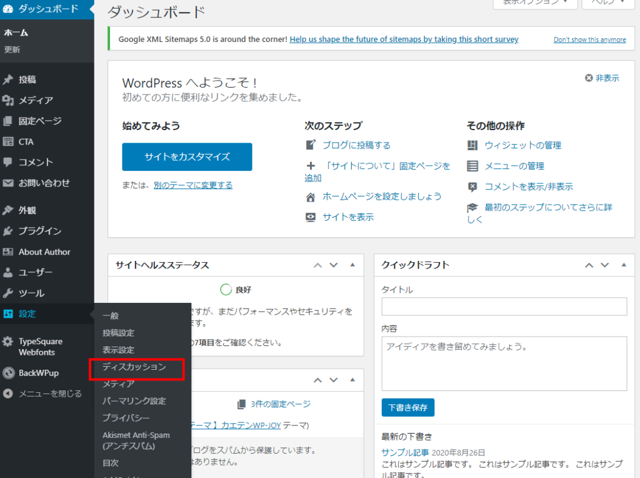Screen dimensions: 640x478
Task: Click the menu list icon beside メニューの管理
Action: point(472,166)
